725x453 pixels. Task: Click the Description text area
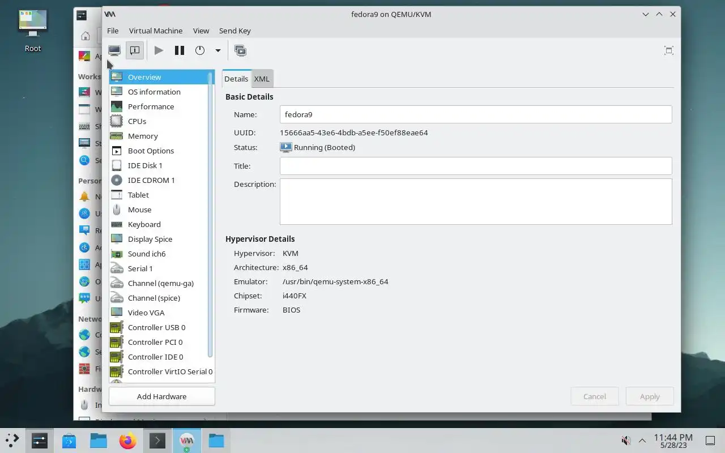click(476, 202)
